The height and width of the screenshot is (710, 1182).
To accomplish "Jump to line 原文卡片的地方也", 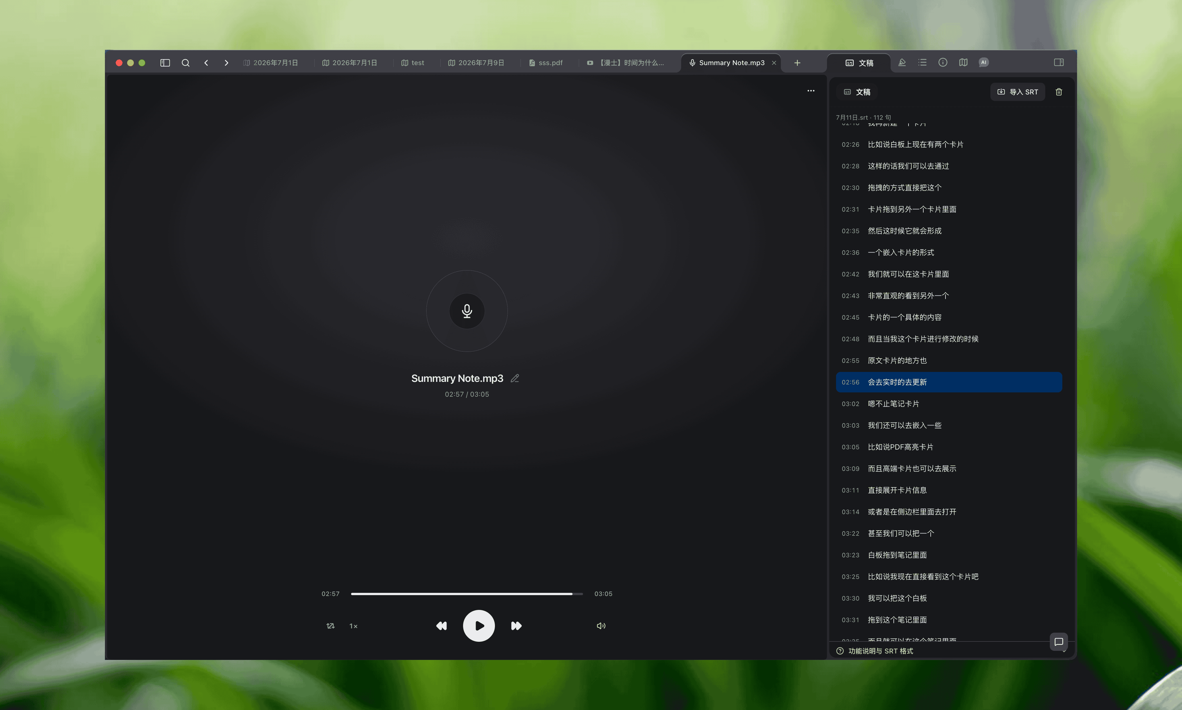I will coord(949,360).
